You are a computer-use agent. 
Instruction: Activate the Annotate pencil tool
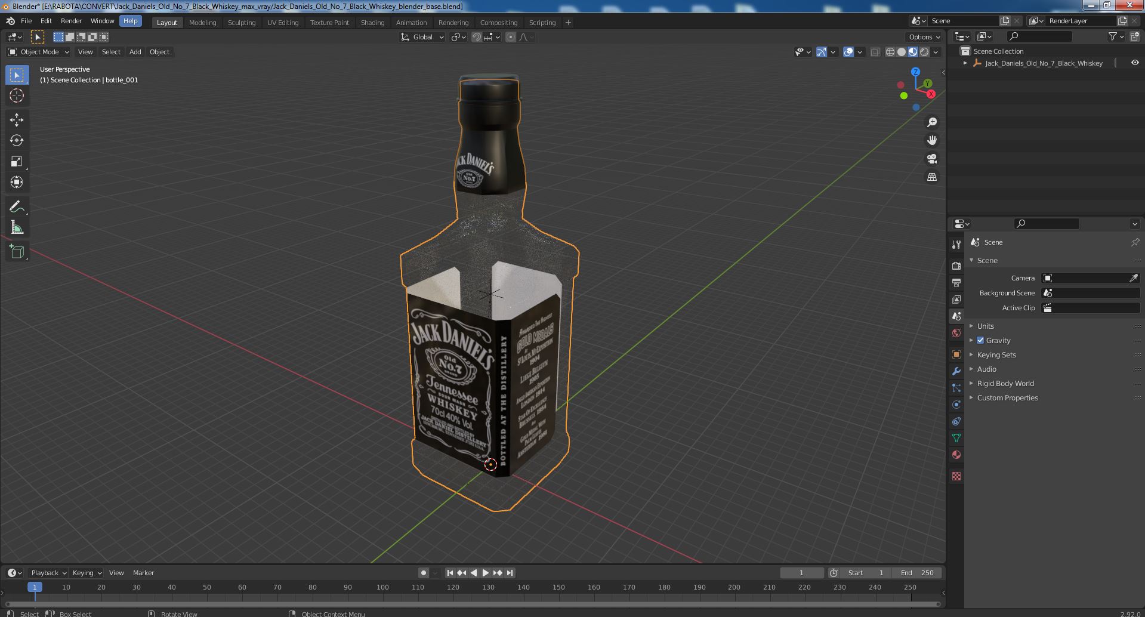point(17,207)
